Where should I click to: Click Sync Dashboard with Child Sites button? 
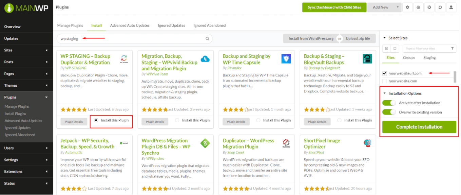pyautogui.click(x=334, y=7)
